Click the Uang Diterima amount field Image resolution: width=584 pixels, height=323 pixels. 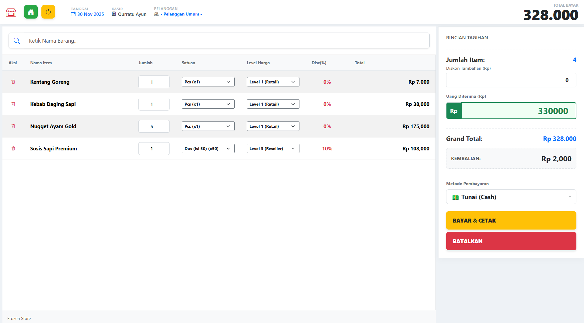pos(518,111)
